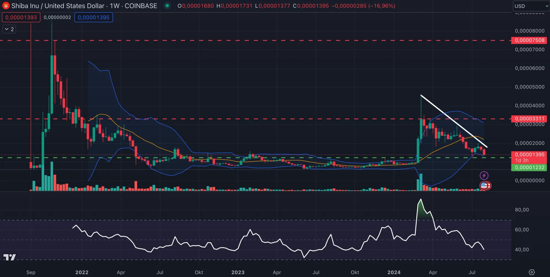Open the USD currency dropdown
The image size is (550, 277).
[531, 6]
